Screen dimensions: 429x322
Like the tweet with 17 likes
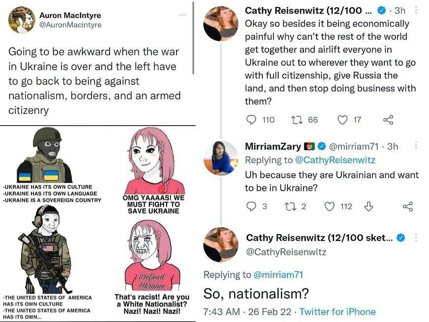tap(343, 120)
